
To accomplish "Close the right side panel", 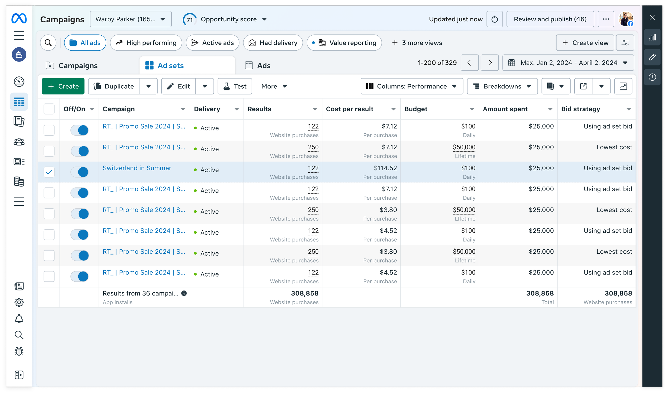I will (x=652, y=17).
